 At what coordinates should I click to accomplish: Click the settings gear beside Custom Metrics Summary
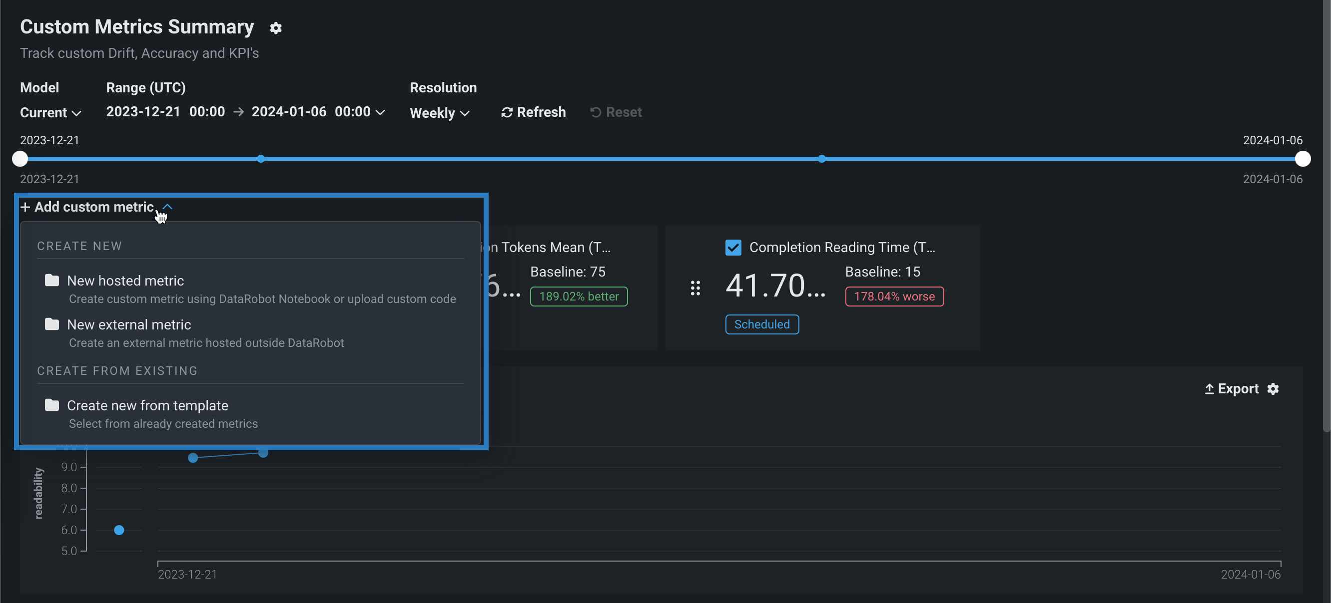click(x=275, y=28)
